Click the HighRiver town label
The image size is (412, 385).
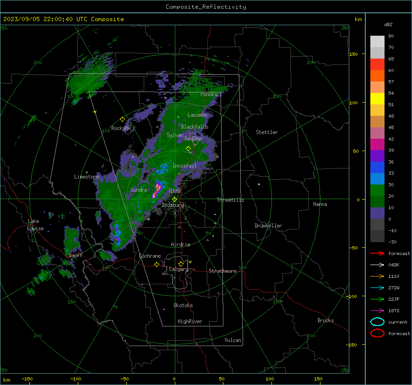pos(190,321)
